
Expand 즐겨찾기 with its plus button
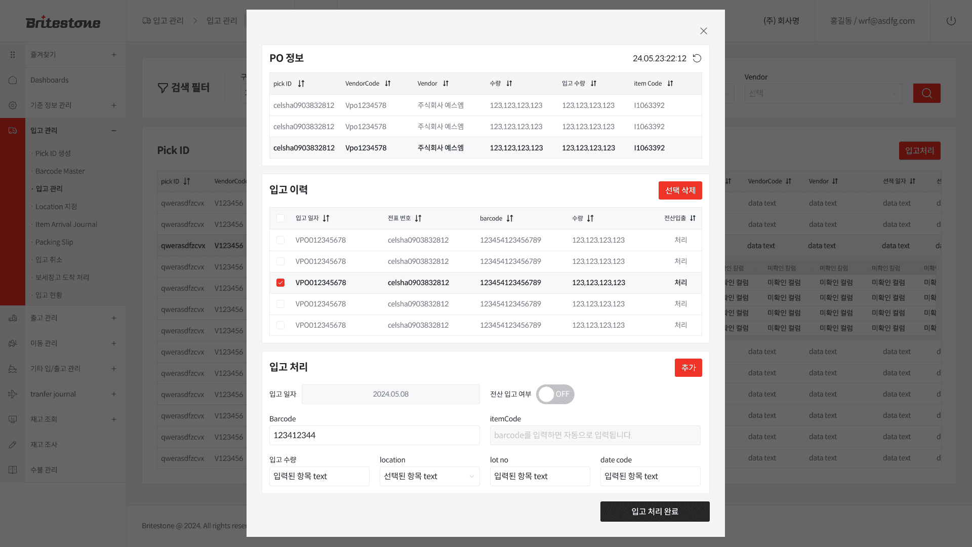pyautogui.click(x=114, y=55)
